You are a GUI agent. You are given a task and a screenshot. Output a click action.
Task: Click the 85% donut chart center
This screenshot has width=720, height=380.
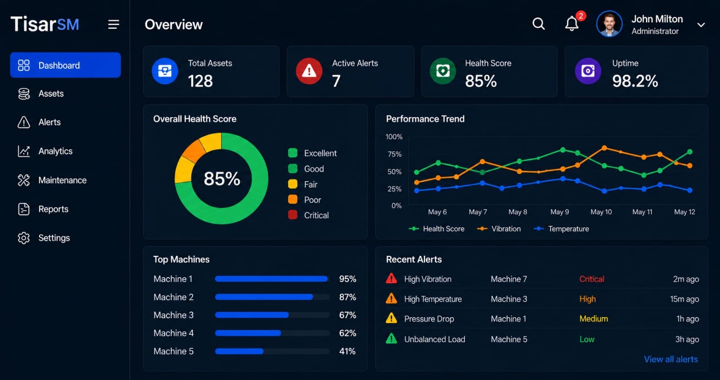coord(222,179)
